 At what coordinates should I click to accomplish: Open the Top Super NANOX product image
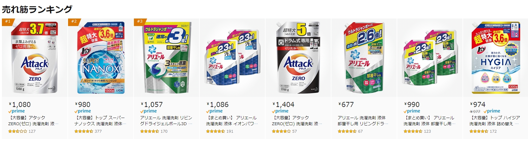click(x=101, y=58)
